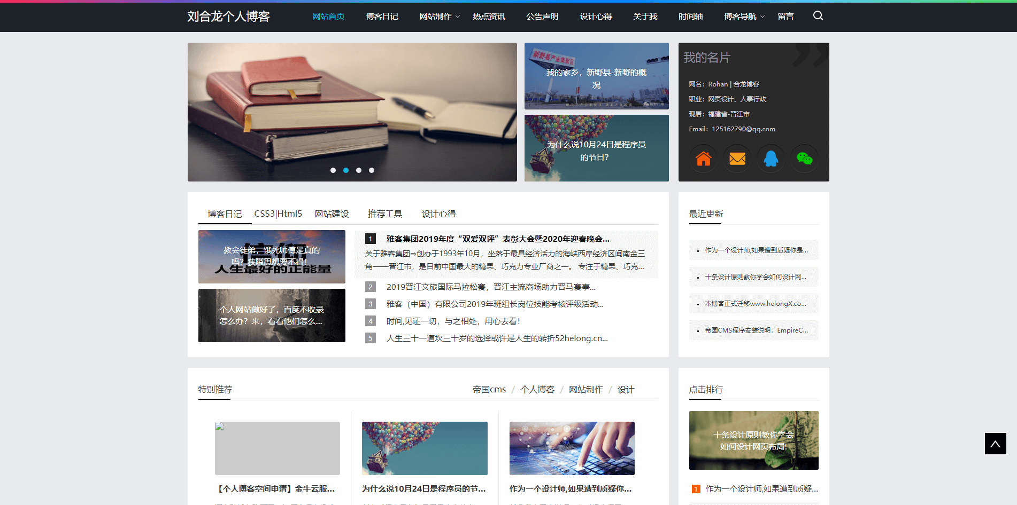Image resolution: width=1017 pixels, height=505 pixels.
Task: Open the 博客日记 navigation menu item
Action: 382,17
